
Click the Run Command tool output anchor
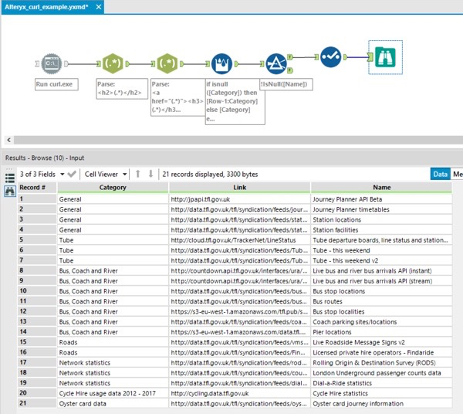coord(66,63)
